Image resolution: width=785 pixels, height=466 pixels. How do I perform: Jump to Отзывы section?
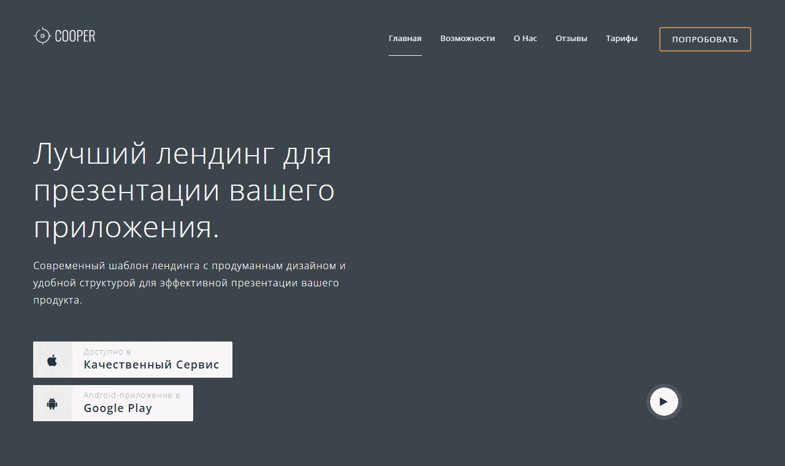click(571, 38)
